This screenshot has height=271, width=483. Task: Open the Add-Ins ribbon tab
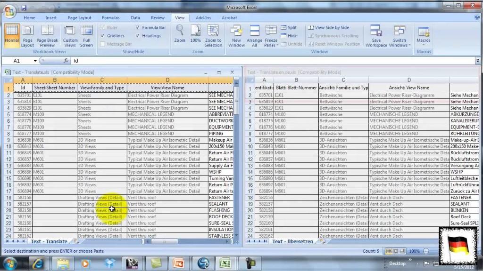203,18
